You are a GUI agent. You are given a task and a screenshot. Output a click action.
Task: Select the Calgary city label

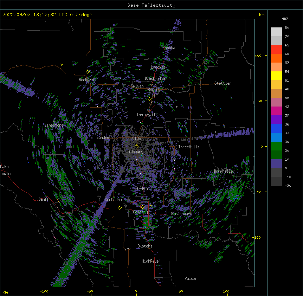tap(140, 212)
